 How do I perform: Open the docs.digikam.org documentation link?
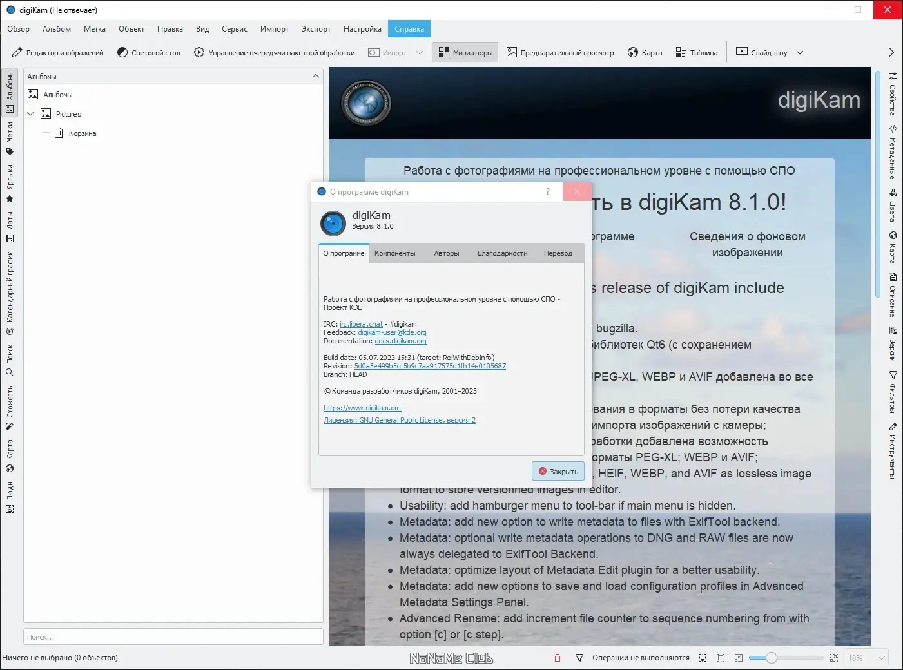click(x=401, y=341)
